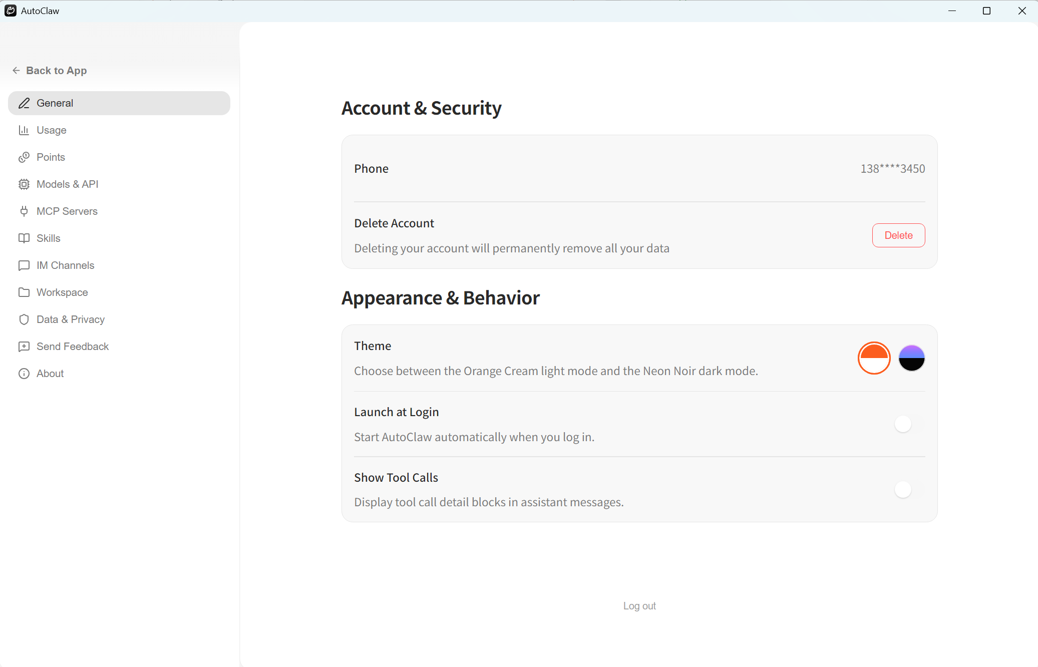Turn on Show Tool Calls
The width and height of the screenshot is (1038, 667).
pyautogui.click(x=902, y=490)
